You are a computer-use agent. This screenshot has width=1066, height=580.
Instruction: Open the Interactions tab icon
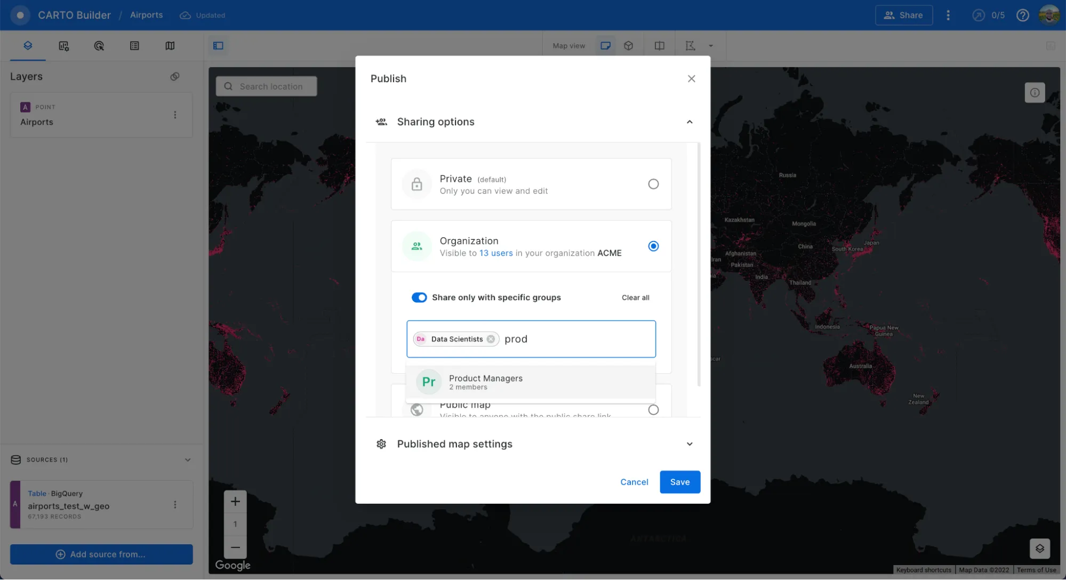pyautogui.click(x=99, y=46)
